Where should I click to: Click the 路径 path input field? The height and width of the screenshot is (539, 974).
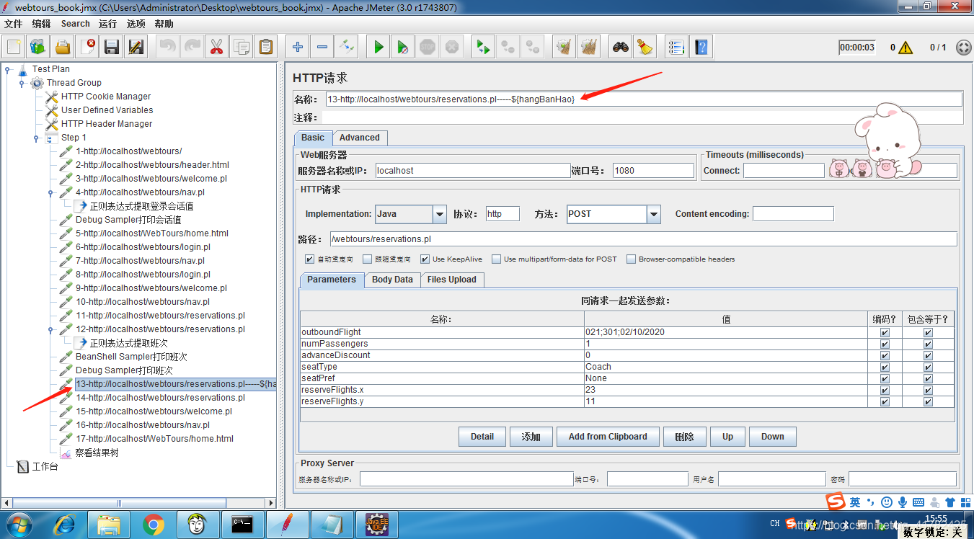[643, 239]
